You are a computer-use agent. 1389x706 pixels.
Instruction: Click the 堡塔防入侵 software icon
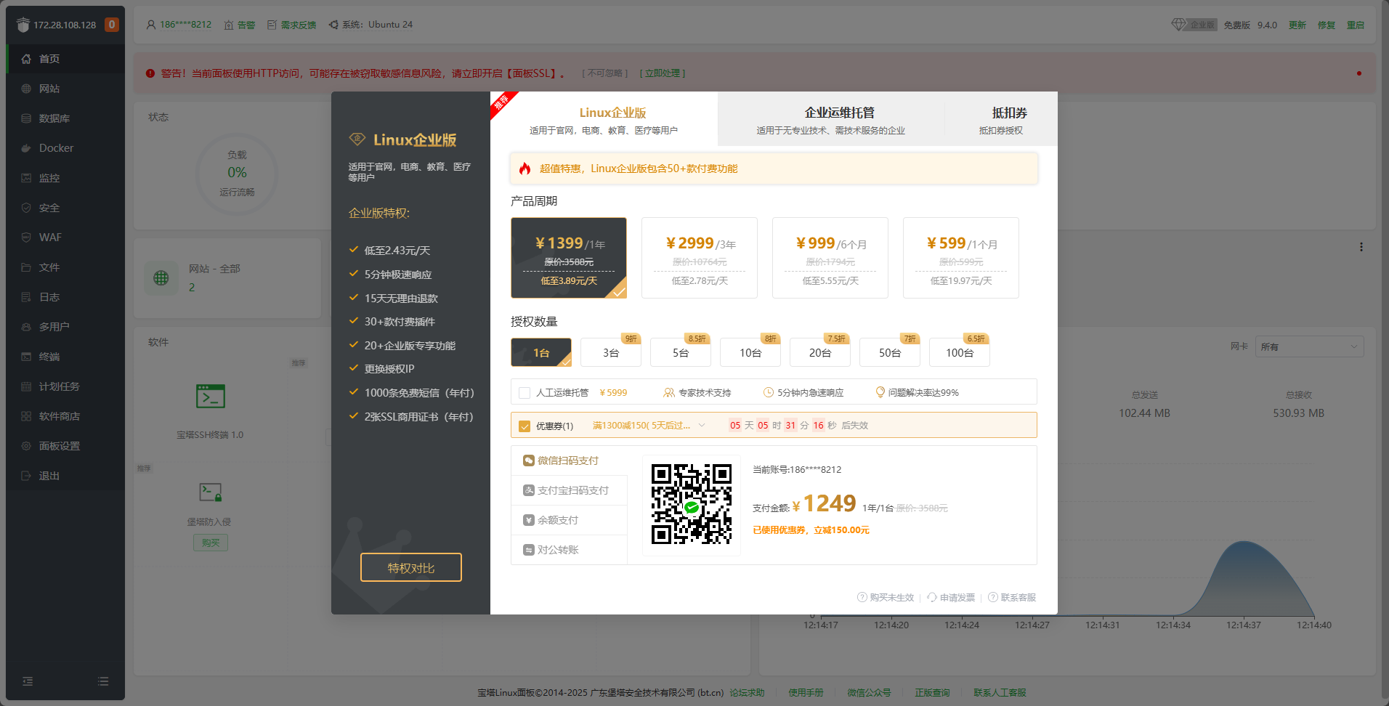tap(211, 492)
